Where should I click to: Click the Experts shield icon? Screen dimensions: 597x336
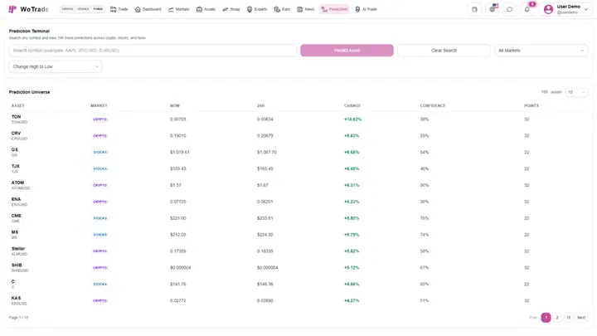tap(250, 9)
